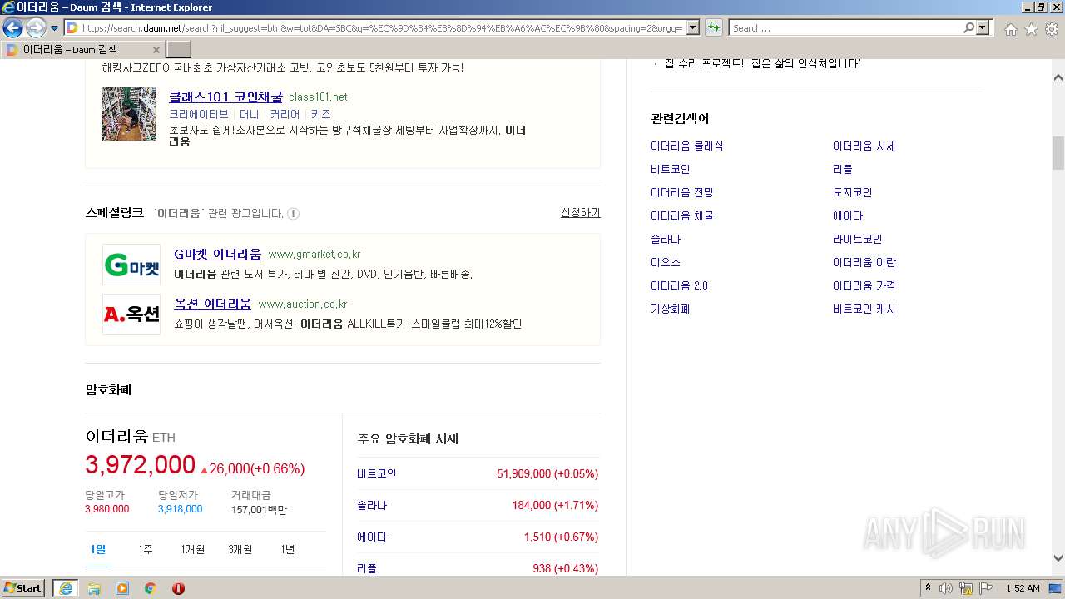The height and width of the screenshot is (599, 1065).
Task: Click the page scroll-down arrow
Action: [x=1058, y=559]
